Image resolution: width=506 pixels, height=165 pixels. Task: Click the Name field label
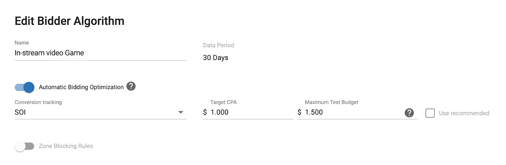(x=22, y=43)
